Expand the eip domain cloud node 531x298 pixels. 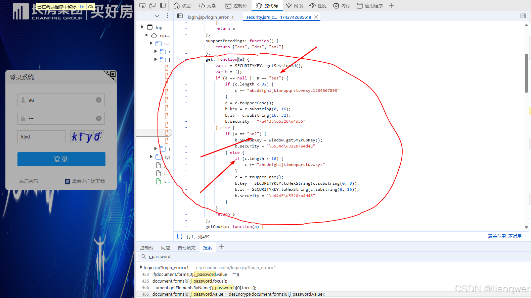146,35
